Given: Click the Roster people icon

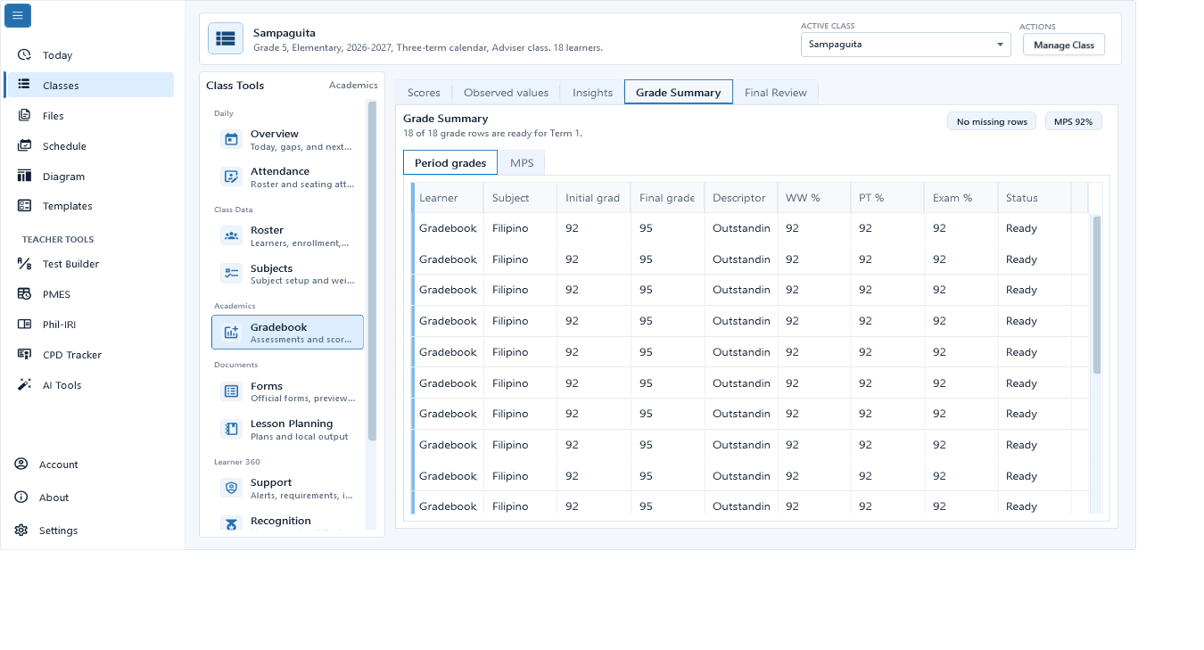Looking at the screenshot, I should [x=231, y=235].
